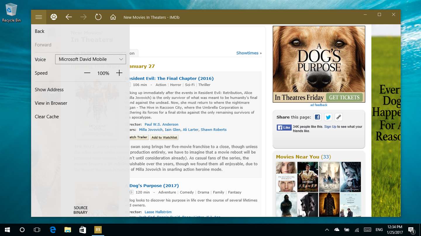Viewport: 421px width, 236px height.
Task: Increase reading speed with plus button
Action: coord(119,73)
